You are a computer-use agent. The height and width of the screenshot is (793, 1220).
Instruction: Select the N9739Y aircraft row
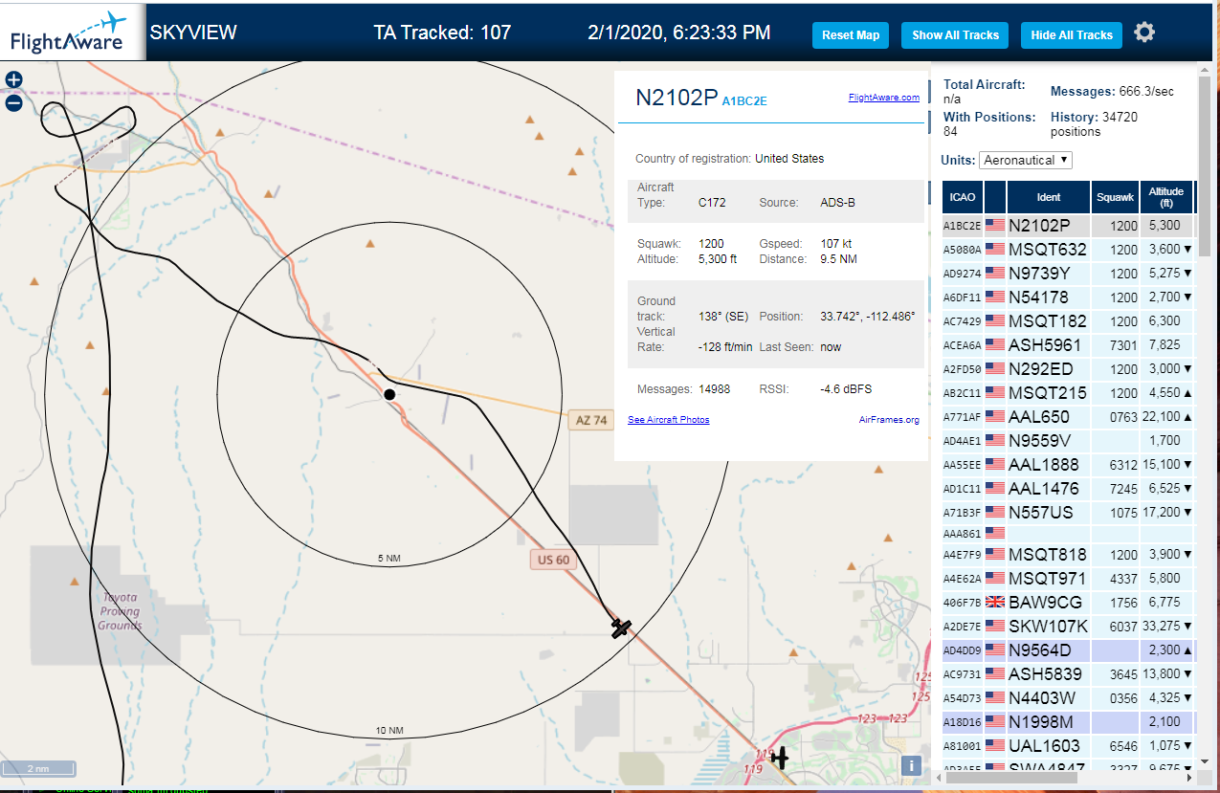[x=1068, y=274]
